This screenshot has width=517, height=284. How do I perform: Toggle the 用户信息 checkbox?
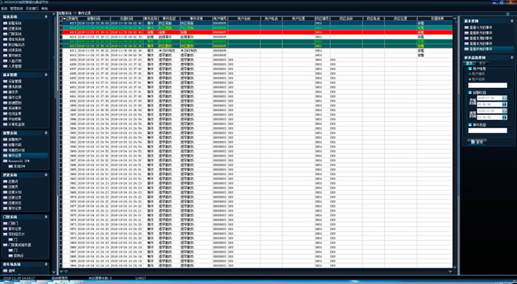tap(468, 68)
